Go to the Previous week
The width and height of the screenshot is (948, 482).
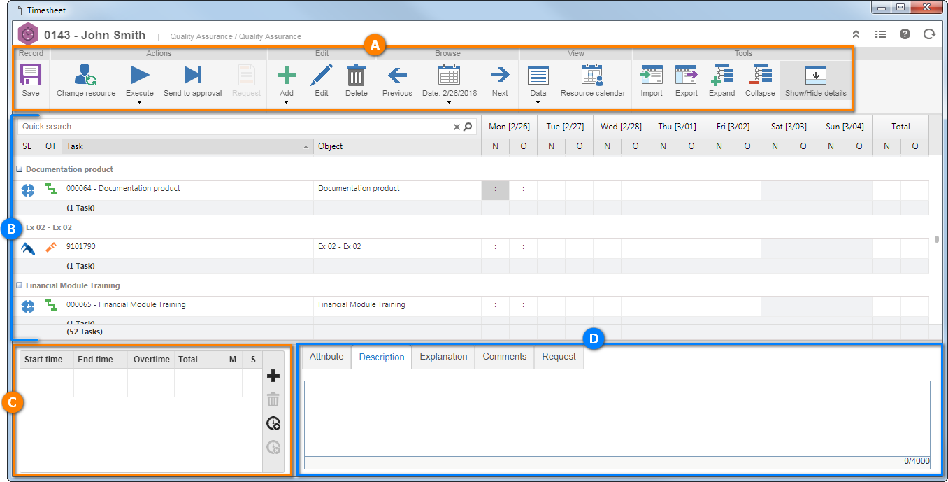397,80
